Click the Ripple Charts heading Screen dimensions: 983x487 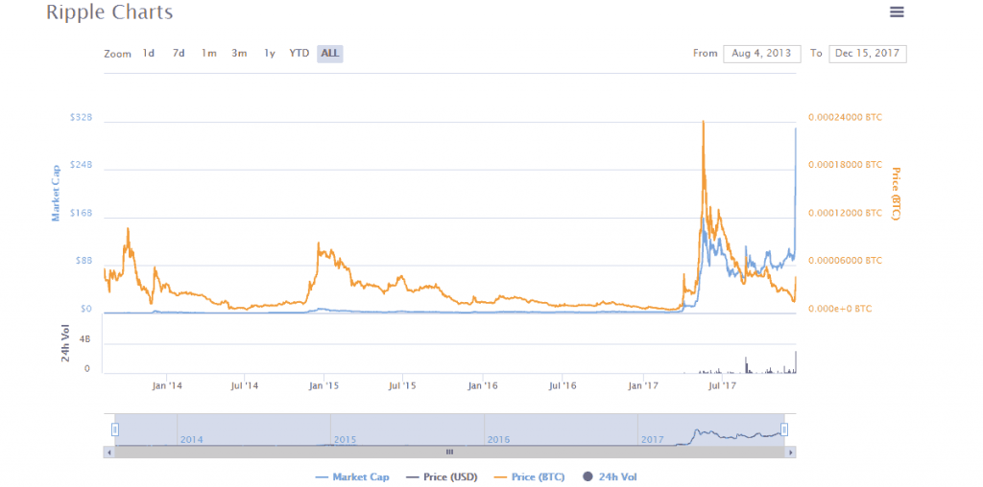(109, 12)
